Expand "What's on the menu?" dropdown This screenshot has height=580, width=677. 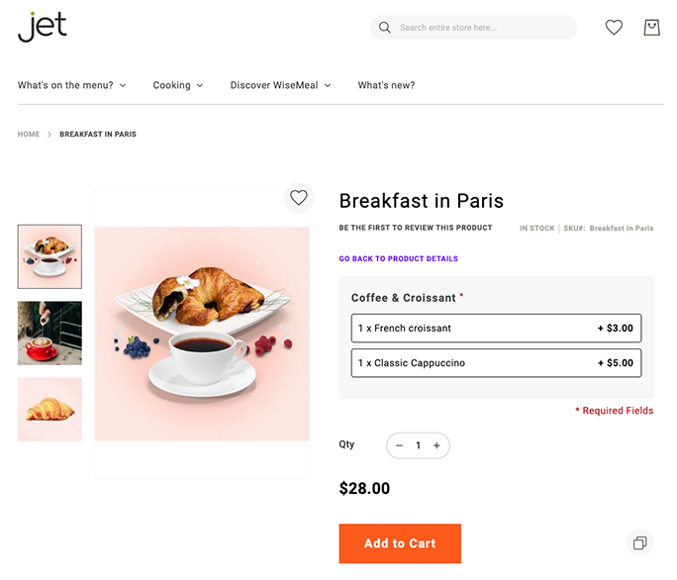72,85
